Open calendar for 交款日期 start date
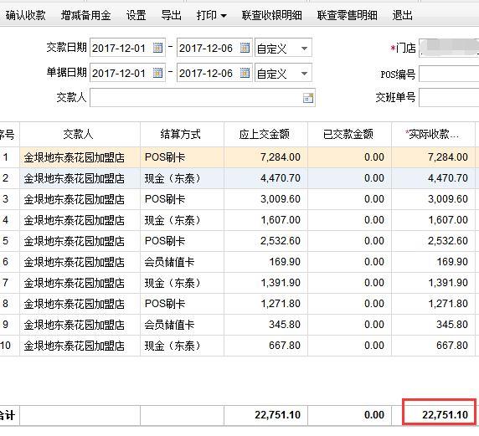Viewport: 479px width, 436px height. pos(157,48)
